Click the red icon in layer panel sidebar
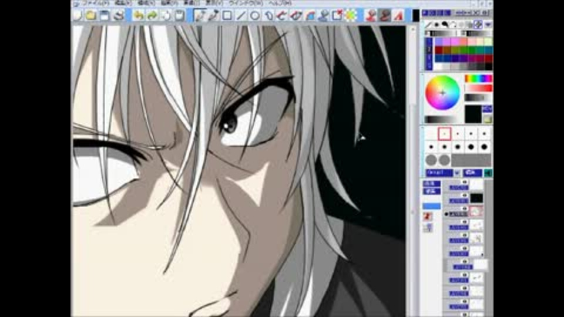 click(427, 216)
